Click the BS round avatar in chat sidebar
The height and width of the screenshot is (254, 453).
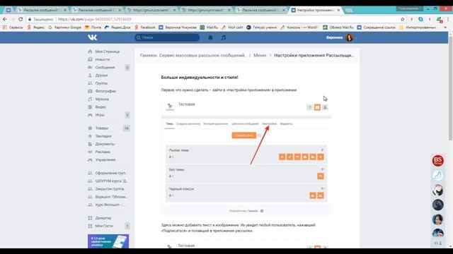tap(438, 161)
